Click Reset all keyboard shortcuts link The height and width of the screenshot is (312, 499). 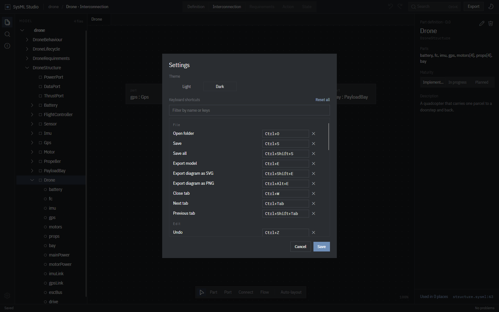tap(322, 100)
